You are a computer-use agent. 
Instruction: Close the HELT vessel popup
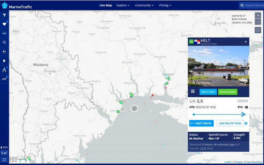[x=246, y=42]
